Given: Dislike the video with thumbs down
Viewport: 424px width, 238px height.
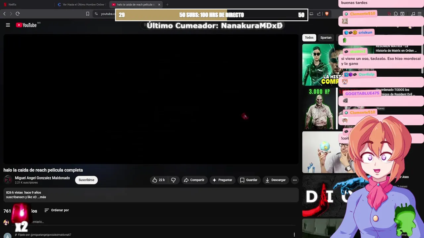Looking at the screenshot, I should coord(173,180).
